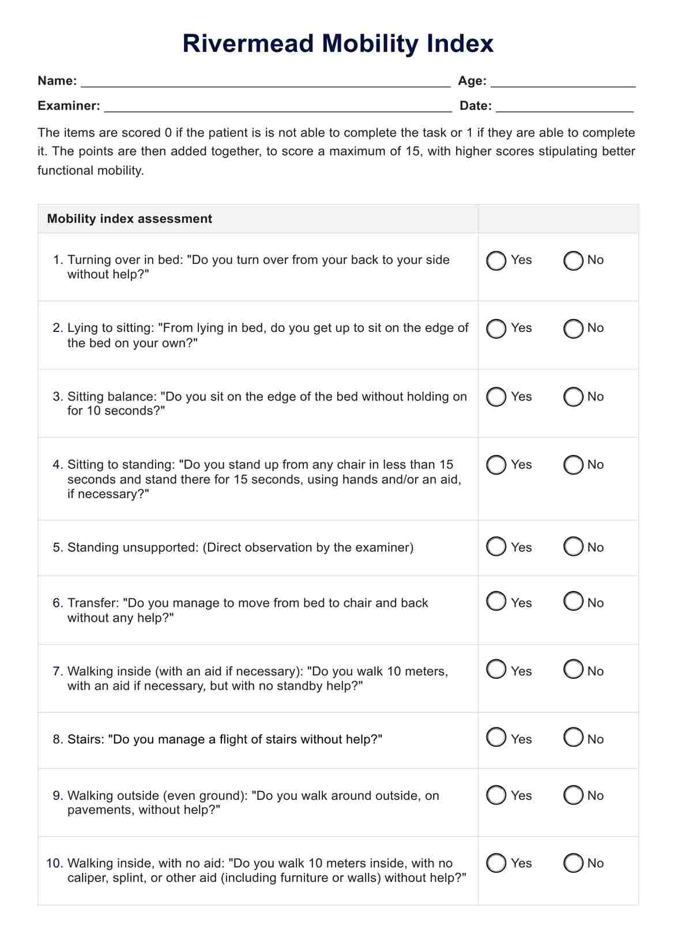Click the Name input line
The height and width of the screenshot is (941, 678).
coord(265,81)
